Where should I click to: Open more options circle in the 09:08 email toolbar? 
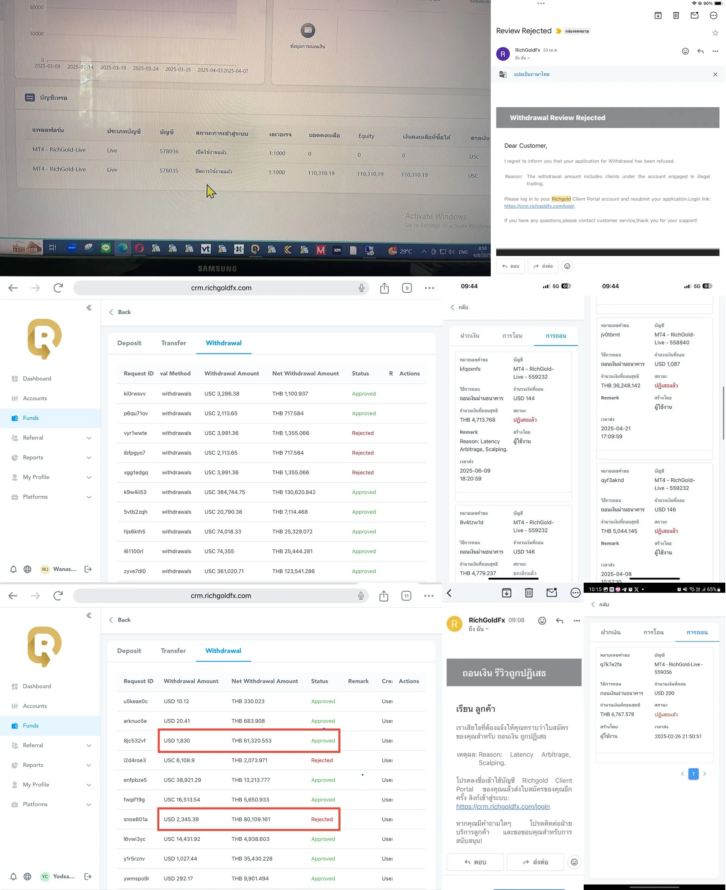[575, 593]
